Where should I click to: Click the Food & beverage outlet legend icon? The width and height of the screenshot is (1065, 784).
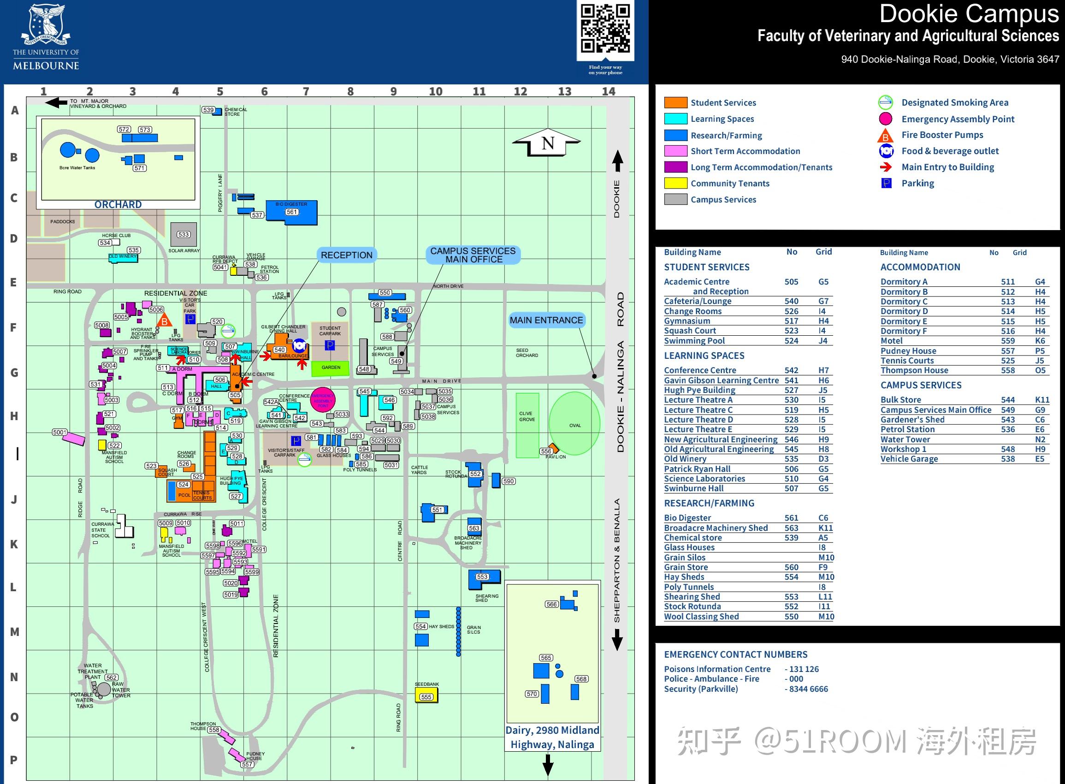pos(886,151)
